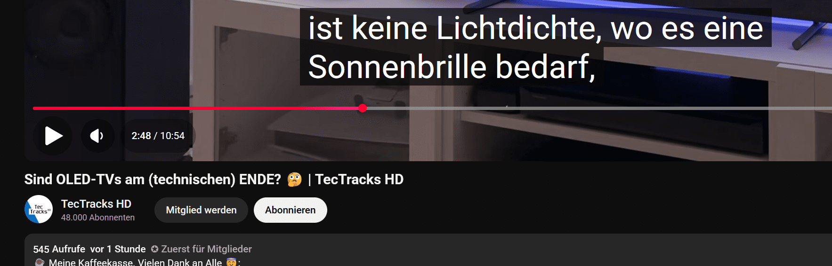Screen dimensions: 832x266
Task: Click the red progress bar scrubber dot
Action: click(363, 108)
